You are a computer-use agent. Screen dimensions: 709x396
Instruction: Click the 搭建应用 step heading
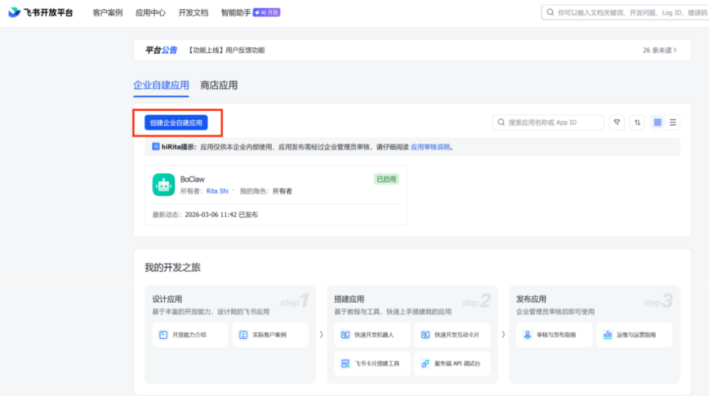click(x=349, y=299)
